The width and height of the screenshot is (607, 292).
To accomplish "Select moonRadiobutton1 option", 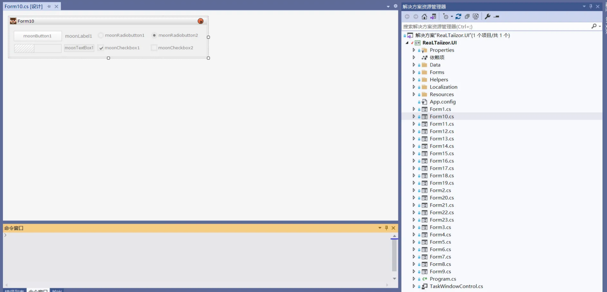I will click(x=101, y=35).
